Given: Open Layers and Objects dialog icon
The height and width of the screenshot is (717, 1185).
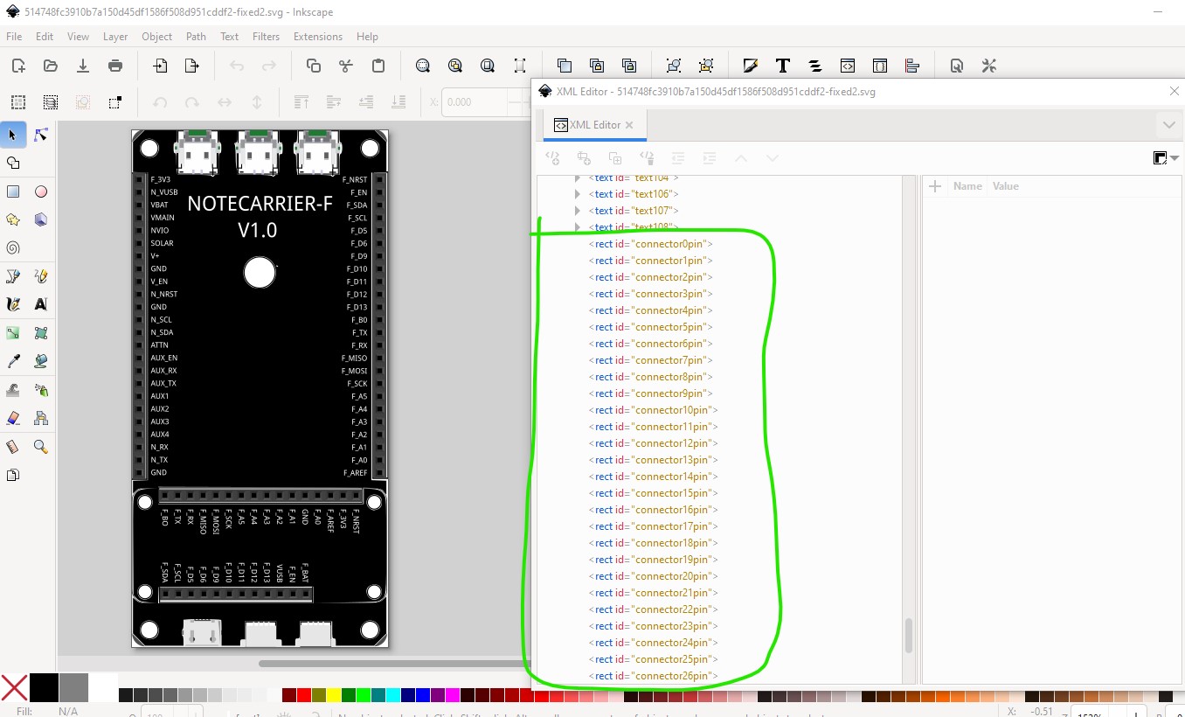Looking at the screenshot, I should point(815,66).
